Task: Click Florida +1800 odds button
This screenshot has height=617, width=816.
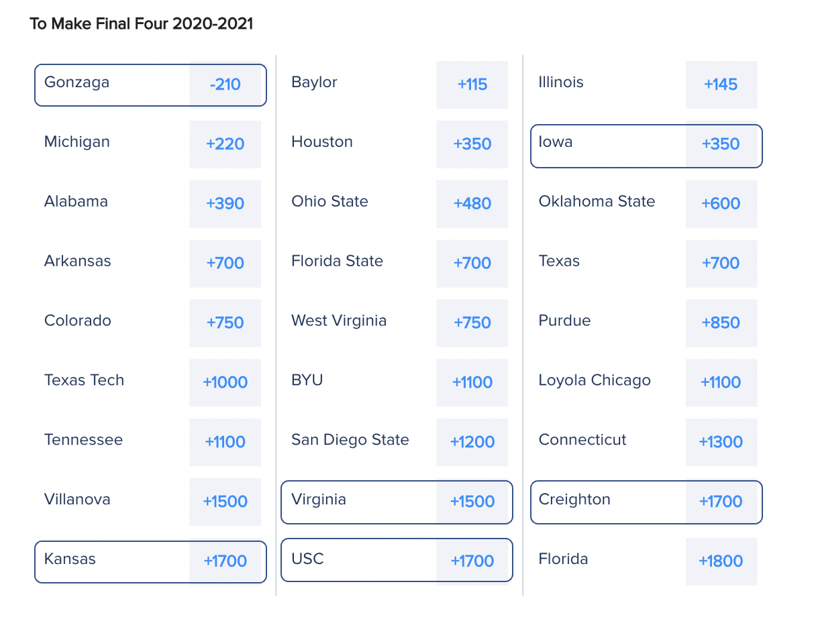Action: point(721,561)
